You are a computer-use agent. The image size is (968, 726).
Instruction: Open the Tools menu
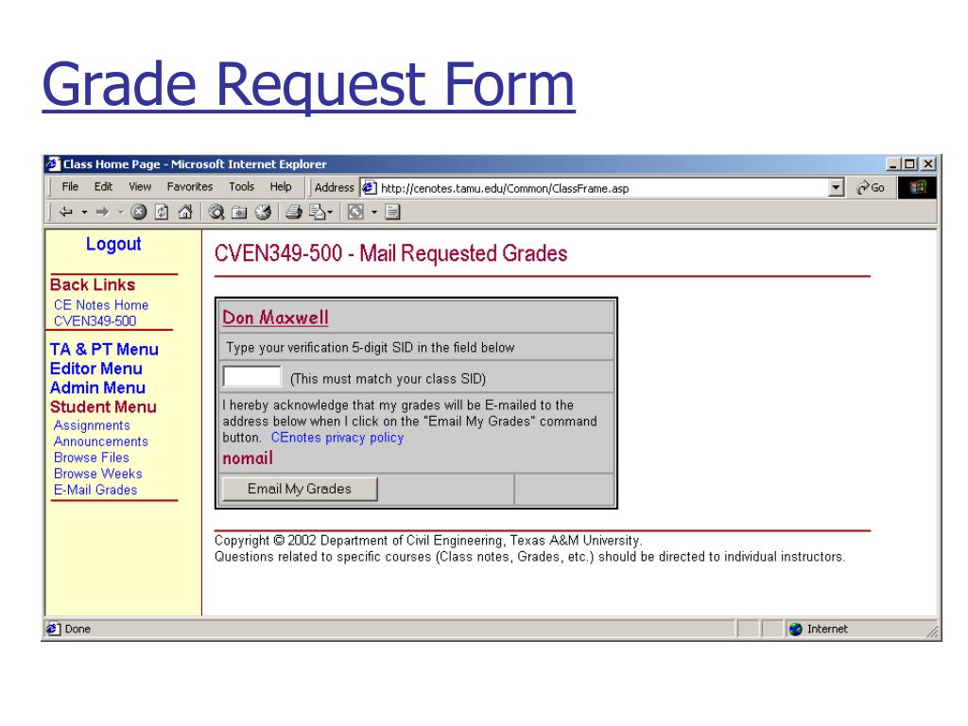pyautogui.click(x=241, y=186)
